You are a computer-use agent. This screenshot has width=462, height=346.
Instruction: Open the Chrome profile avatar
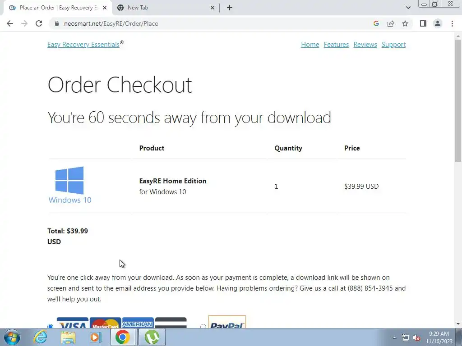point(438,23)
